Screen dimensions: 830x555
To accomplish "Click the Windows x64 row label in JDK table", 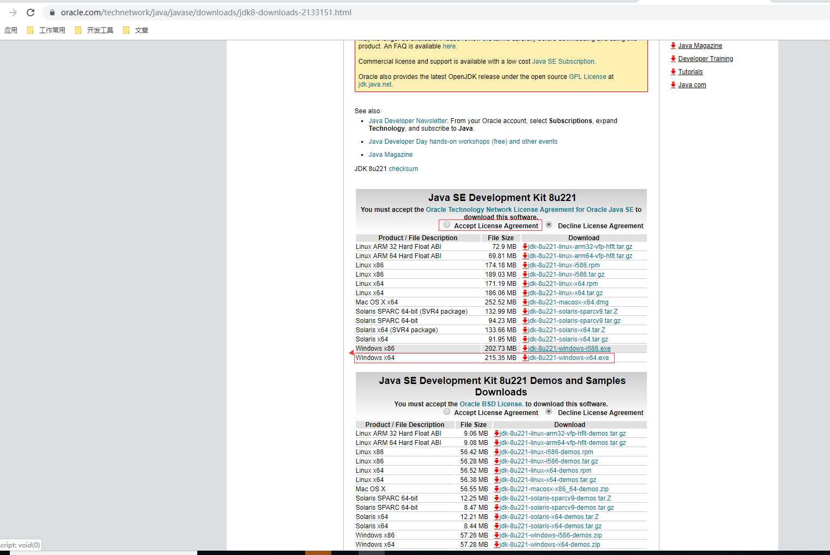I will point(375,358).
